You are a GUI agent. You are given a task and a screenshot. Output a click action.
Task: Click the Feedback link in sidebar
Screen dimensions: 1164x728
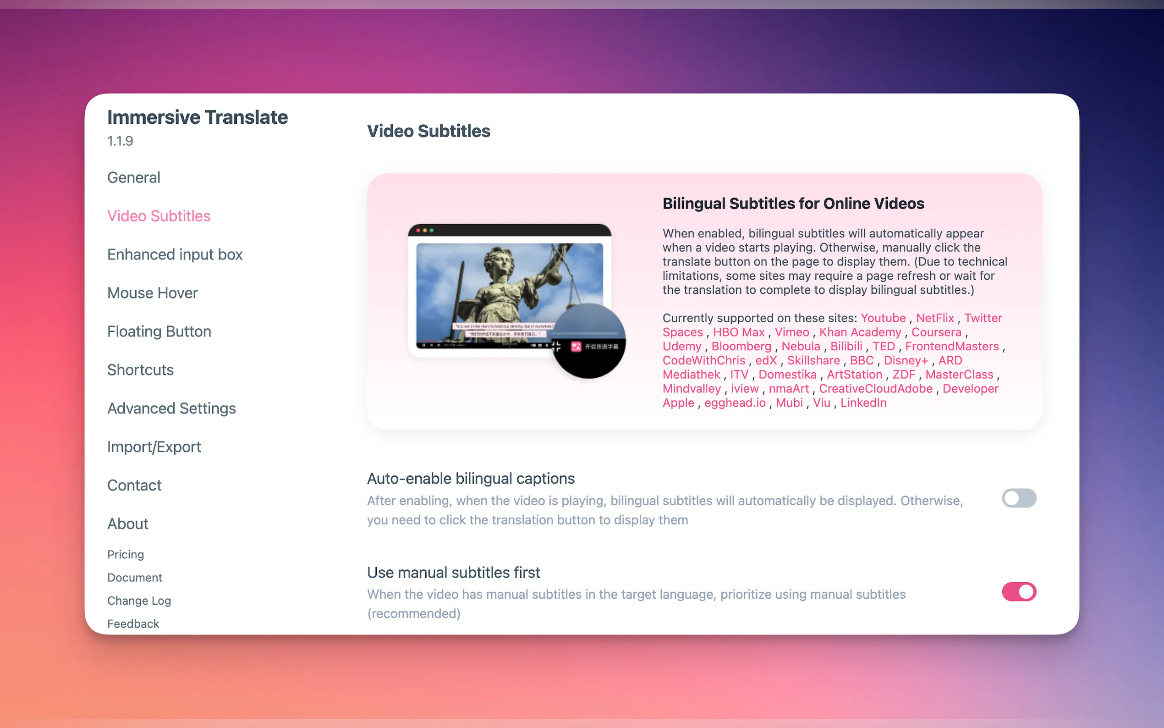(133, 623)
